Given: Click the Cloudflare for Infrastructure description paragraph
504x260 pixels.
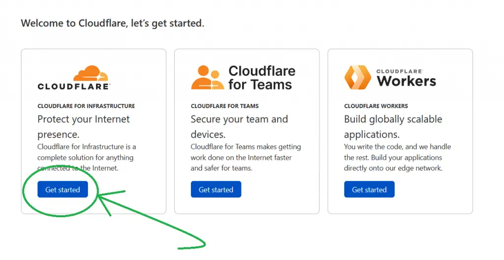Looking at the screenshot, I should [x=87, y=157].
